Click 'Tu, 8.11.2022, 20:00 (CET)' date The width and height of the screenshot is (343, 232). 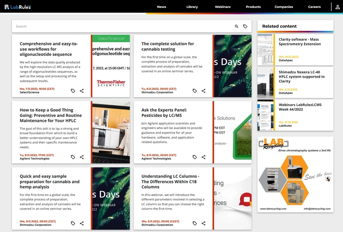[x=159, y=155]
